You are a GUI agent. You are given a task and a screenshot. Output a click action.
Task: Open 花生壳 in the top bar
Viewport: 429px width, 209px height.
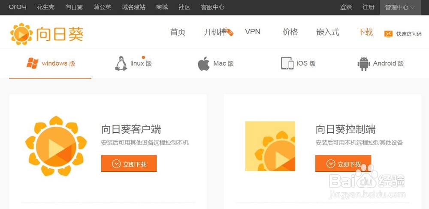46,7
